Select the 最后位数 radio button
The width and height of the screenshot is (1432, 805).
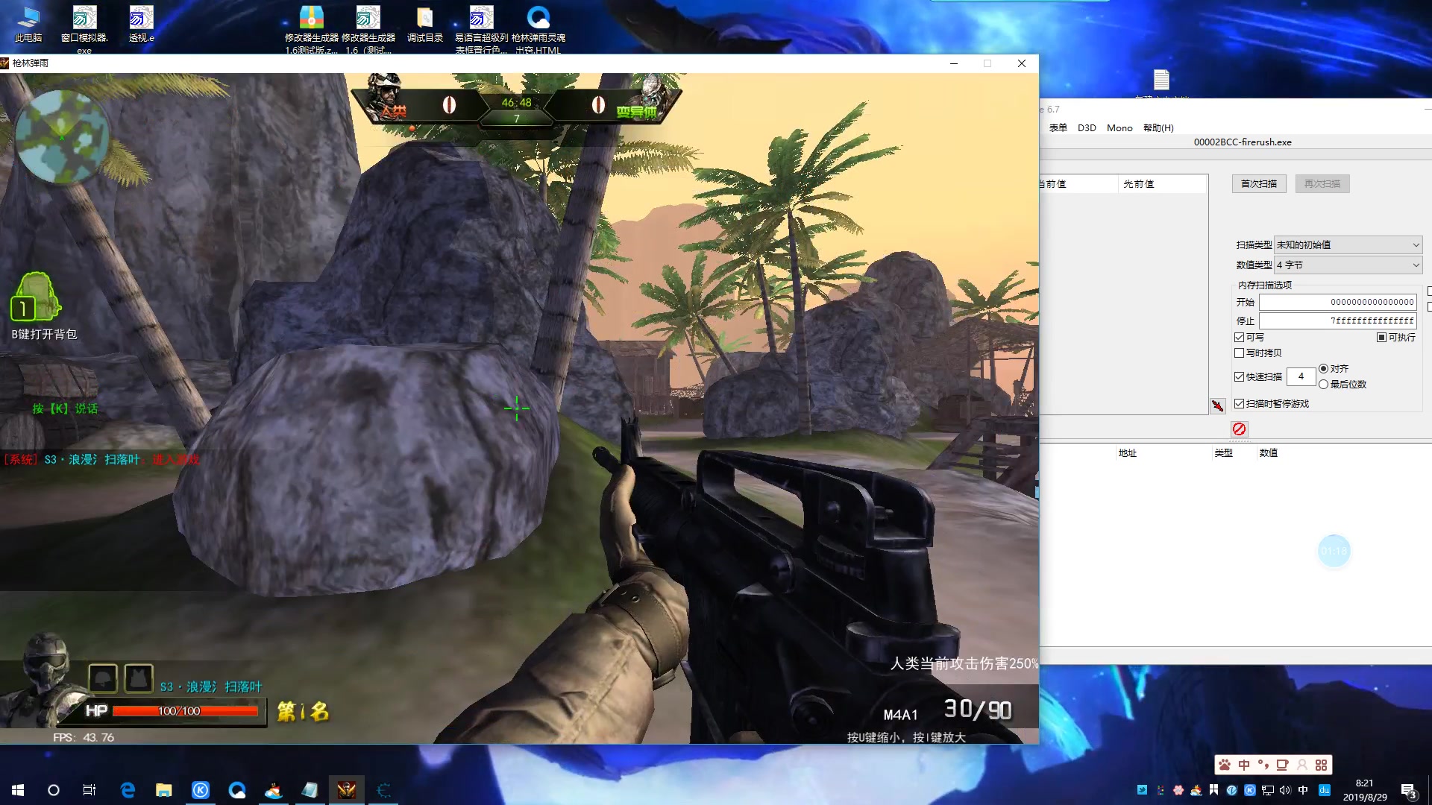point(1323,385)
